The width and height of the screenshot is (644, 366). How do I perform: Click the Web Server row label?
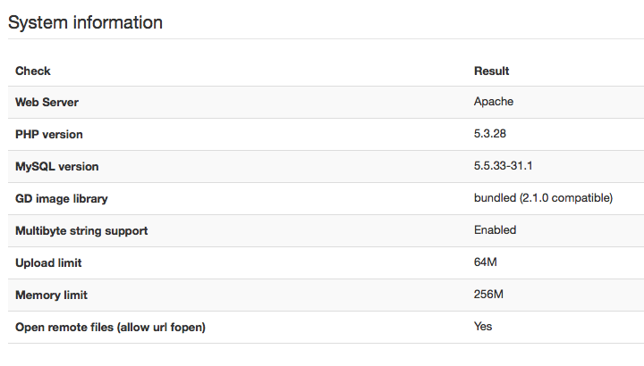coord(47,102)
